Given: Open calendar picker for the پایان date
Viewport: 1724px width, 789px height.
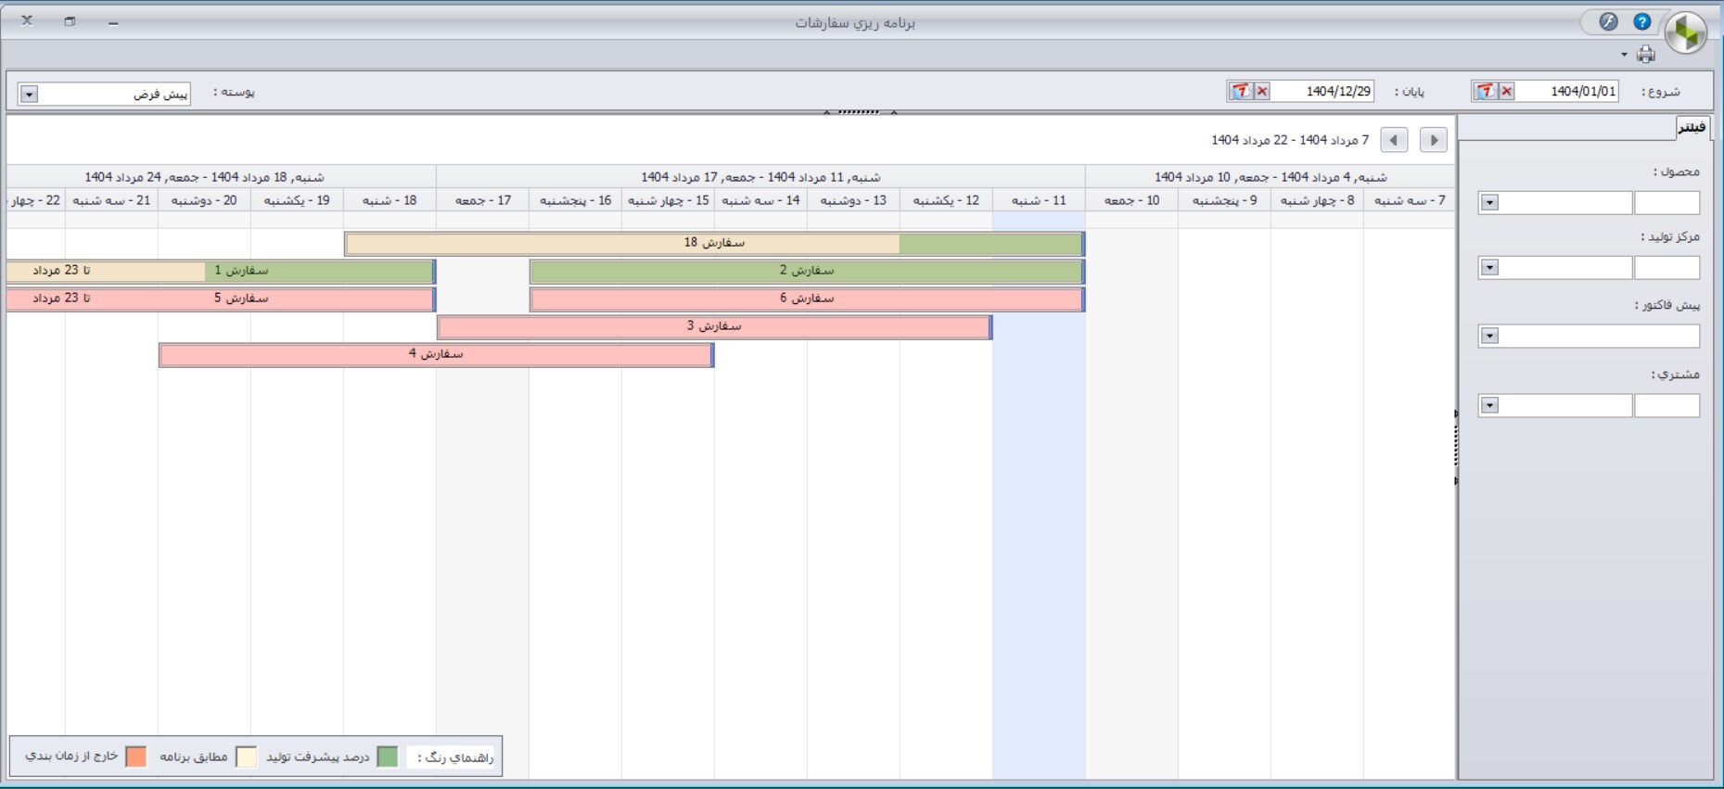Looking at the screenshot, I should pos(1241,91).
